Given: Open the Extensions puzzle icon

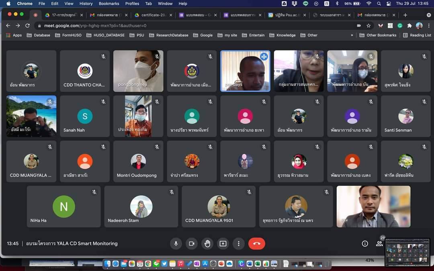Looking at the screenshot, I should (x=409, y=26).
